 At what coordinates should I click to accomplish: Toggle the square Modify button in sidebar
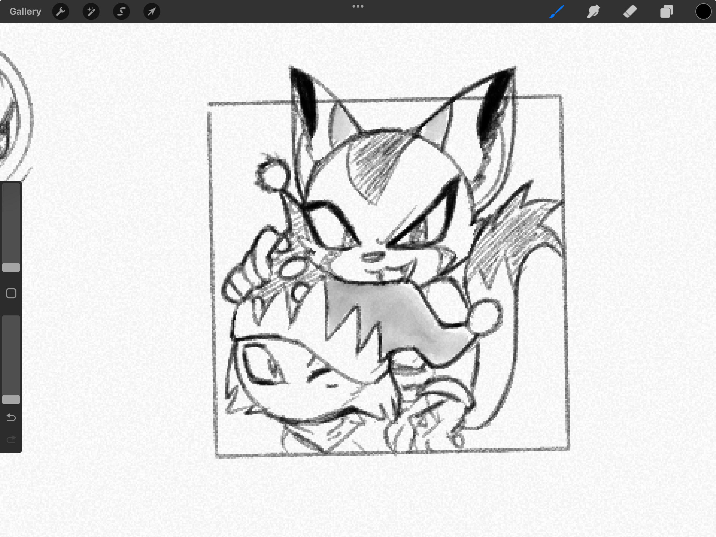tap(11, 293)
